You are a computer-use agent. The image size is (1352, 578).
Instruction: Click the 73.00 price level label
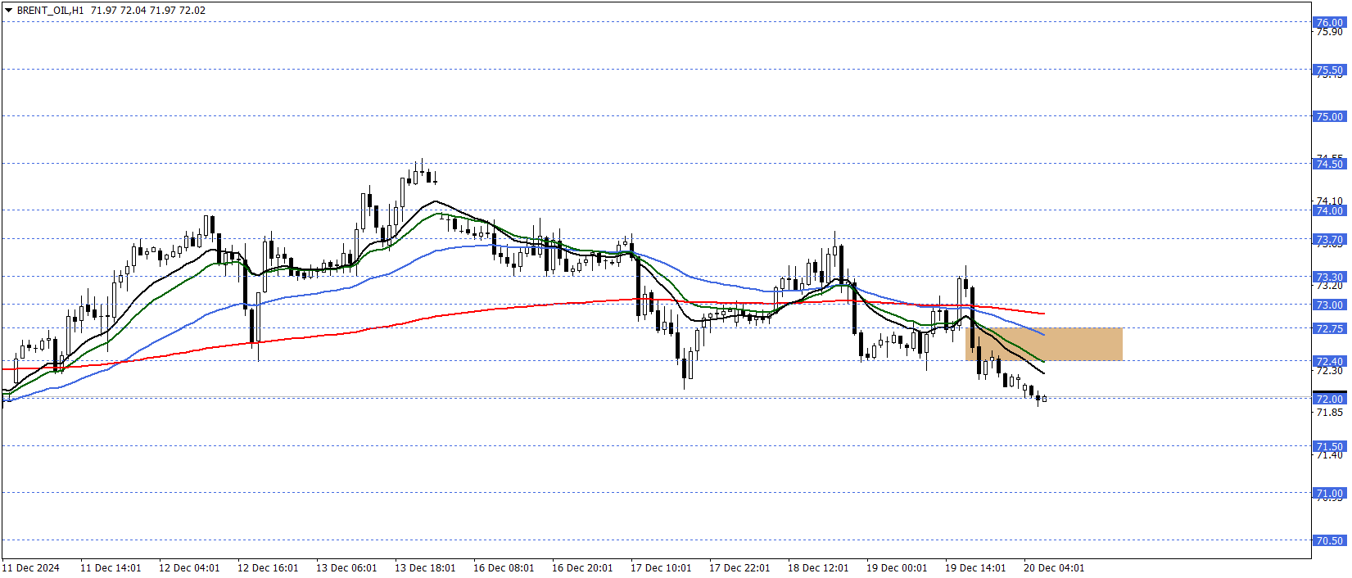1329,305
